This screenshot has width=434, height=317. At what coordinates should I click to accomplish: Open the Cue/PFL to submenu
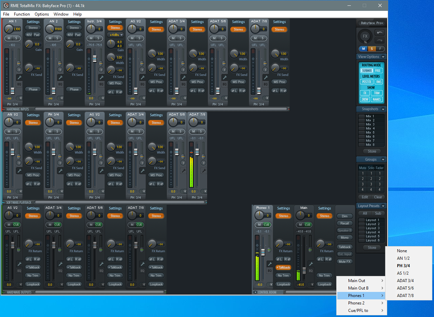pos(362,310)
